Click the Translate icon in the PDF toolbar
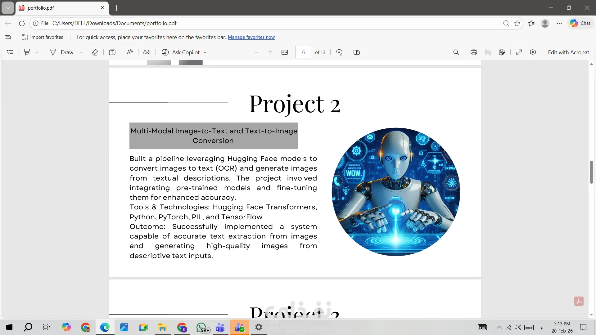 [x=147, y=52]
